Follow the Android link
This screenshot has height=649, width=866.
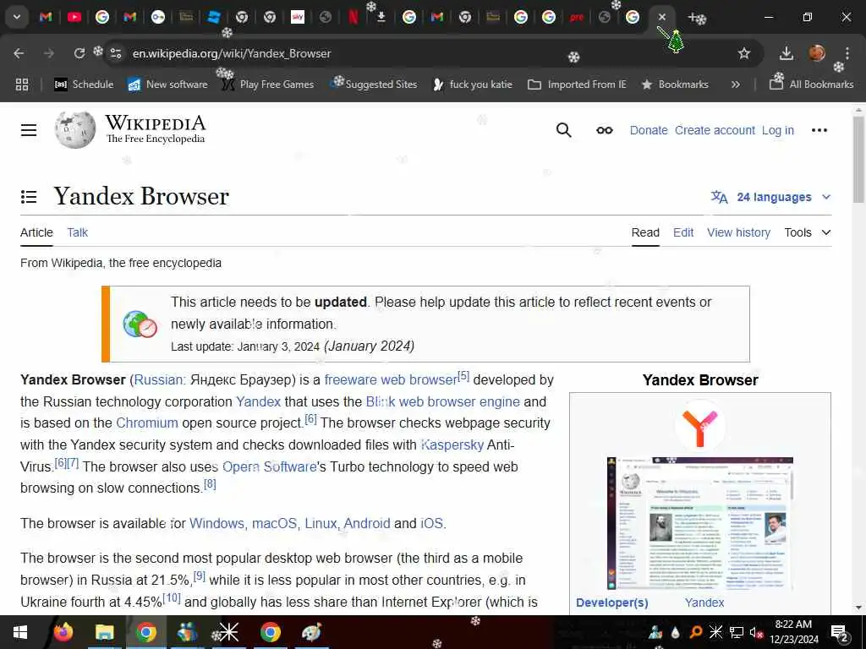[x=367, y=523]
